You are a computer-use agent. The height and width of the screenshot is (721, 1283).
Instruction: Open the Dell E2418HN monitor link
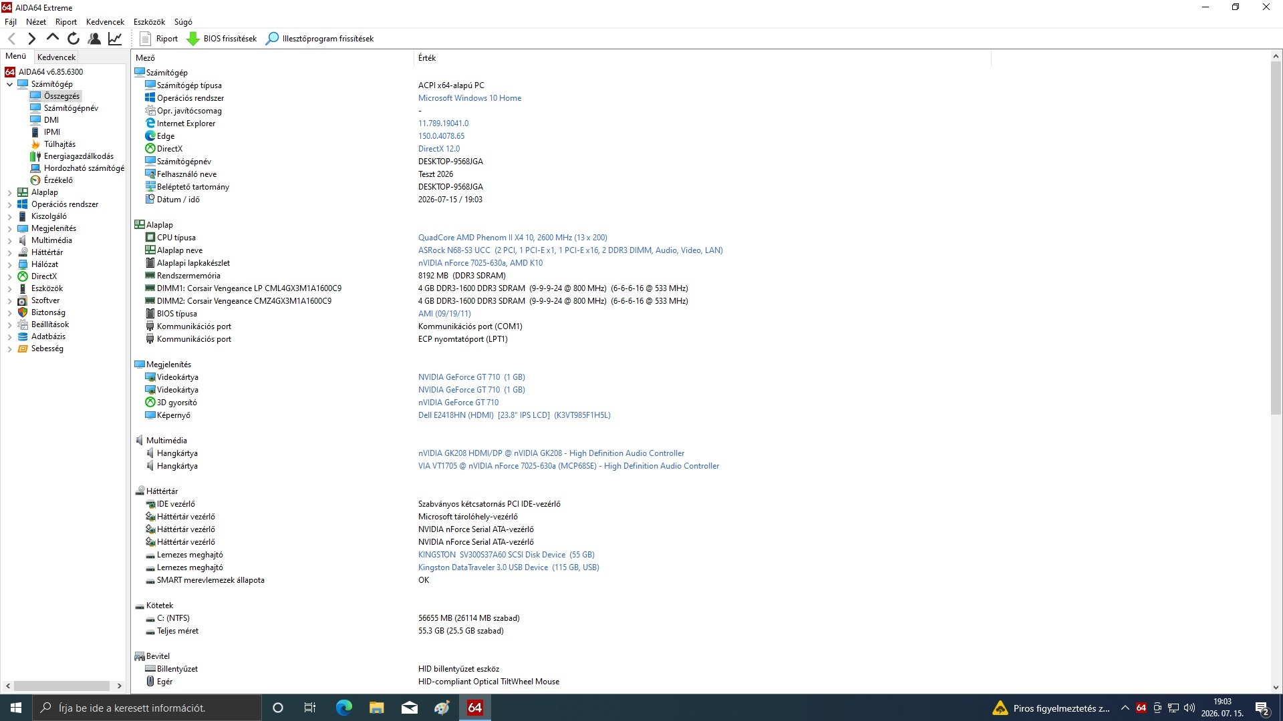point(515,415)
